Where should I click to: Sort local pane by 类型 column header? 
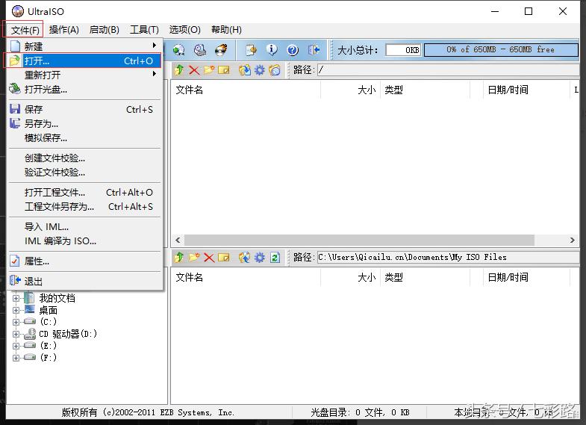pos(425,277)
